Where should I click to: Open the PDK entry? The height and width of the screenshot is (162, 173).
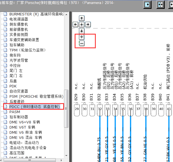[x=13, y=86]
